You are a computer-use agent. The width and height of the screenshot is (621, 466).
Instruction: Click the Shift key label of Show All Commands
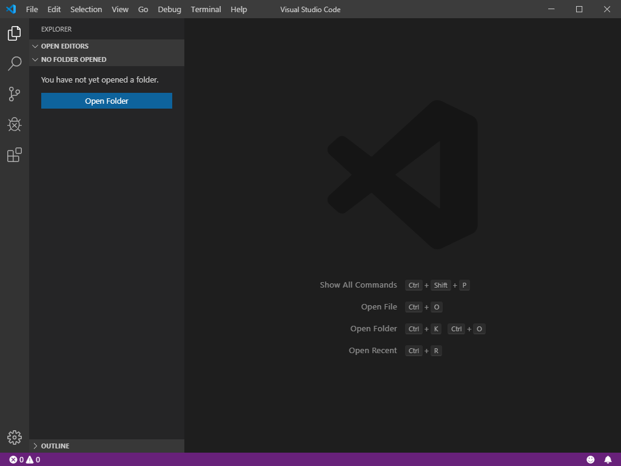click(x=440, y=285)
